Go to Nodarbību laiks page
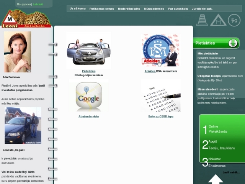The height and width of the screenshot is (184, 245). tap(129, 8)
